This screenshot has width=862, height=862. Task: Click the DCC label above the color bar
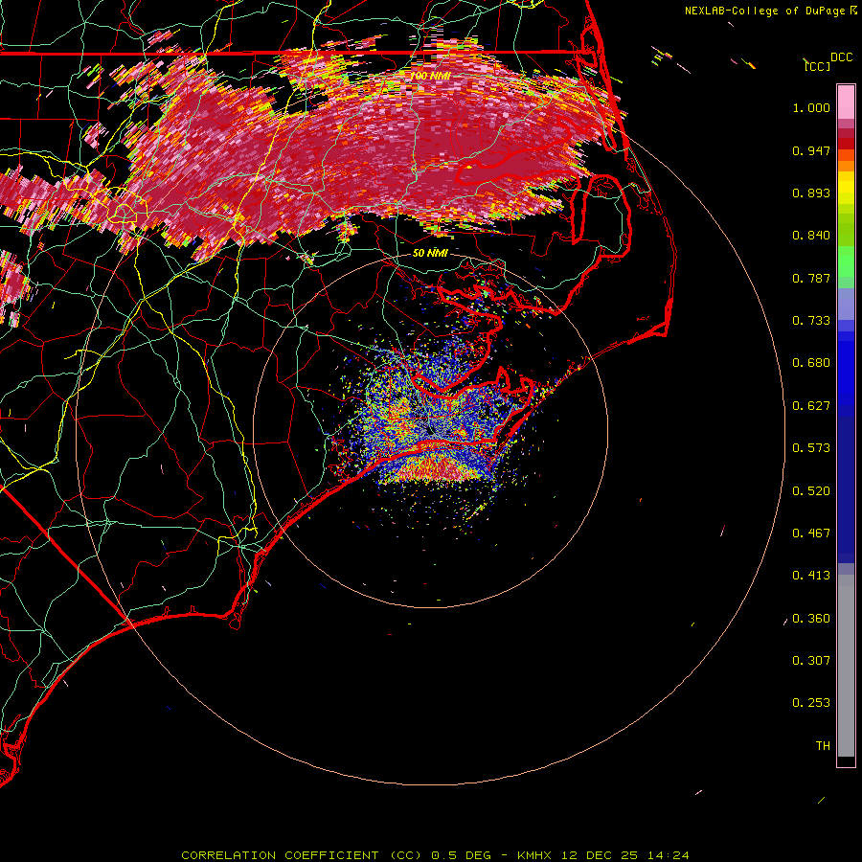pyautogui.click(x=841, y=57)
